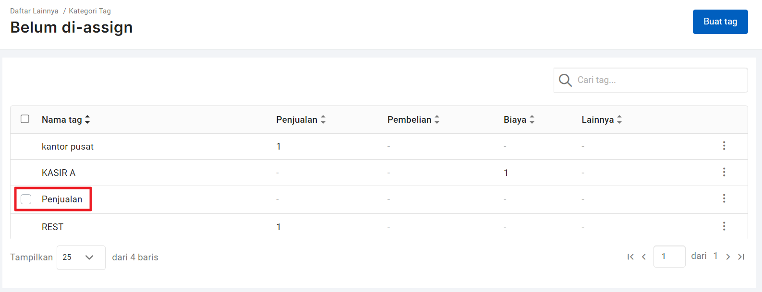Go to the next page arrow
The image size is (762, 292).
pos(728,257)
